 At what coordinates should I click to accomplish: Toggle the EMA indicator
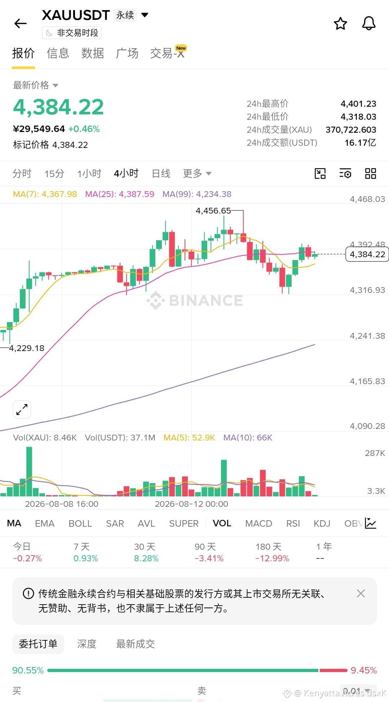(45, 523)
